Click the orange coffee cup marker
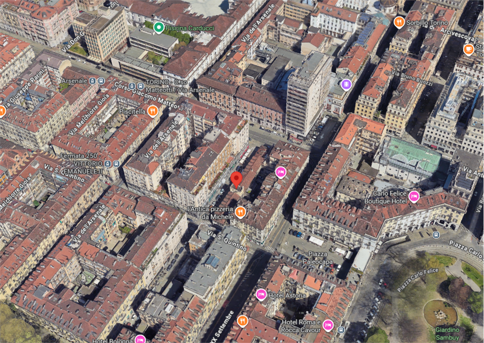 (468, 49)
